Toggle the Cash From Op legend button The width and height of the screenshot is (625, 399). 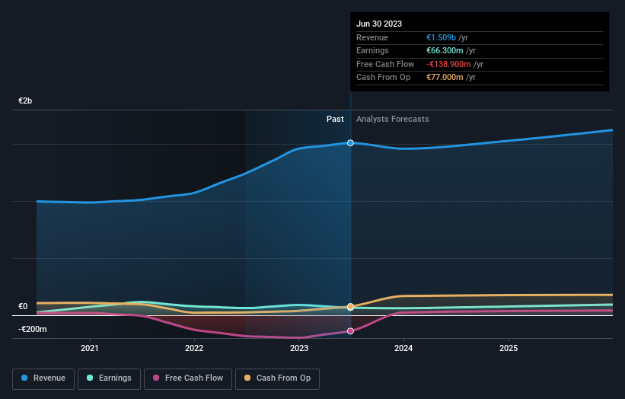pyautogui.click(x=277, y=378)
